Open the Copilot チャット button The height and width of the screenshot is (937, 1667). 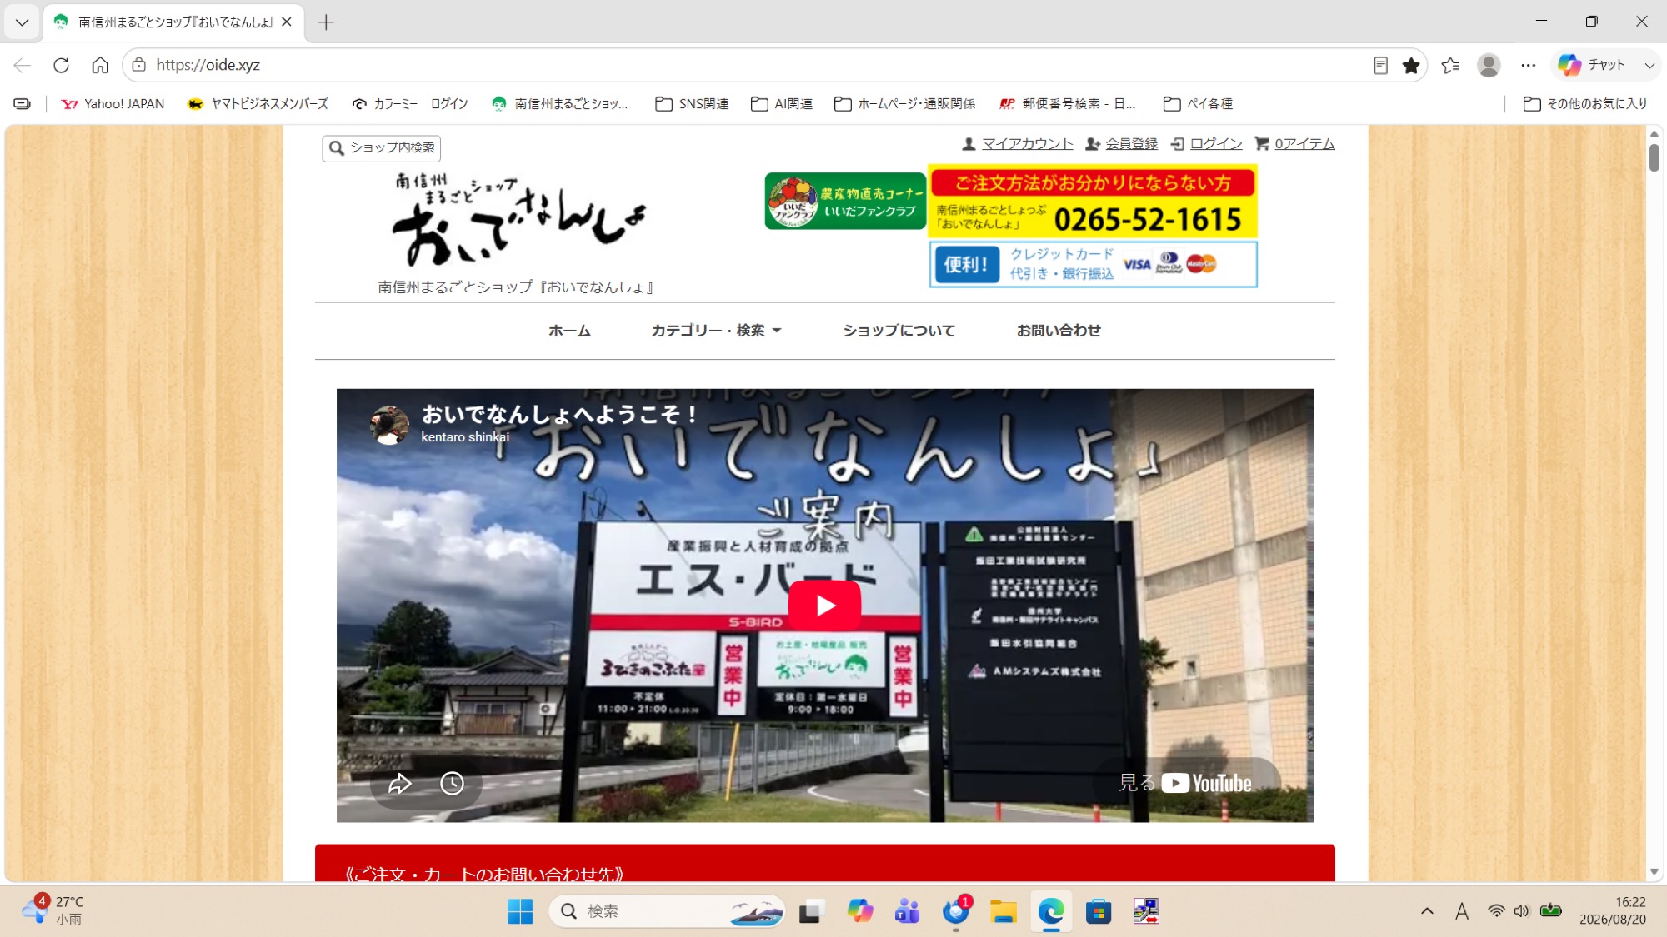pyautogui.click(x=1592, y=65)
